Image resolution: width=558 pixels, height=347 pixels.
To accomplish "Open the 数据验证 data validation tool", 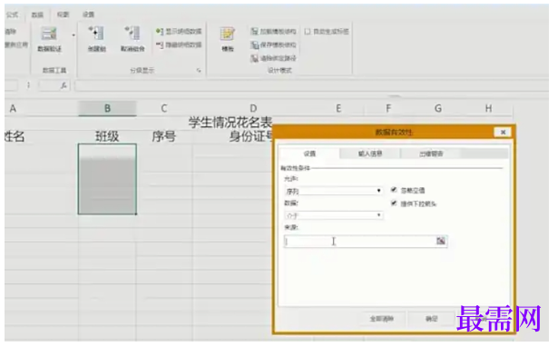I will [x=50, y=39].
